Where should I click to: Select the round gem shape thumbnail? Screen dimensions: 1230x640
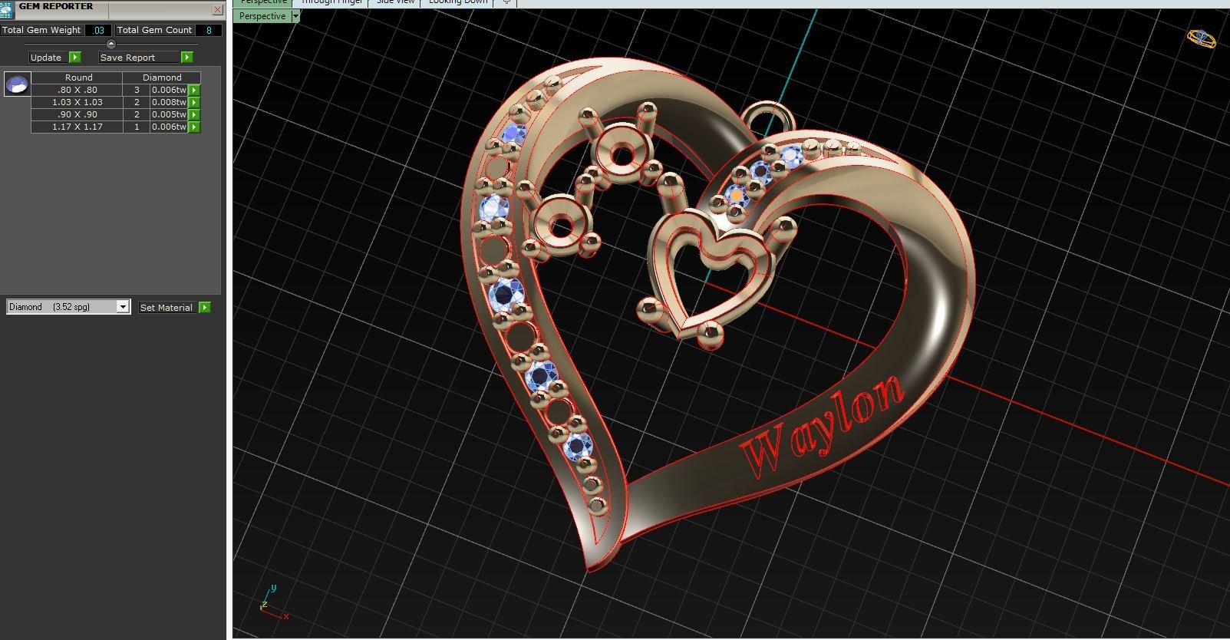click(17, 84)
